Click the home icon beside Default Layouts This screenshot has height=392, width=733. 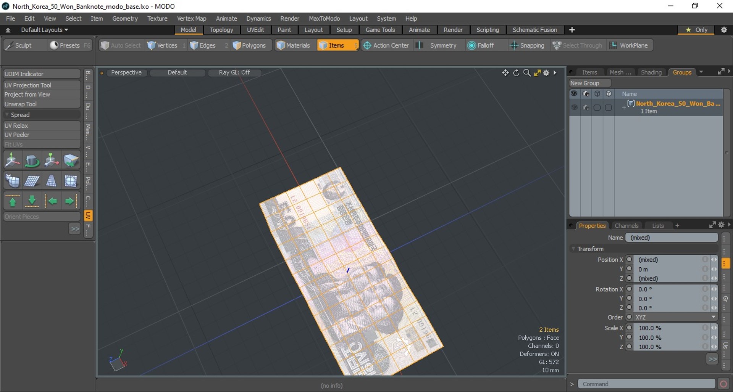click(8, 30)
